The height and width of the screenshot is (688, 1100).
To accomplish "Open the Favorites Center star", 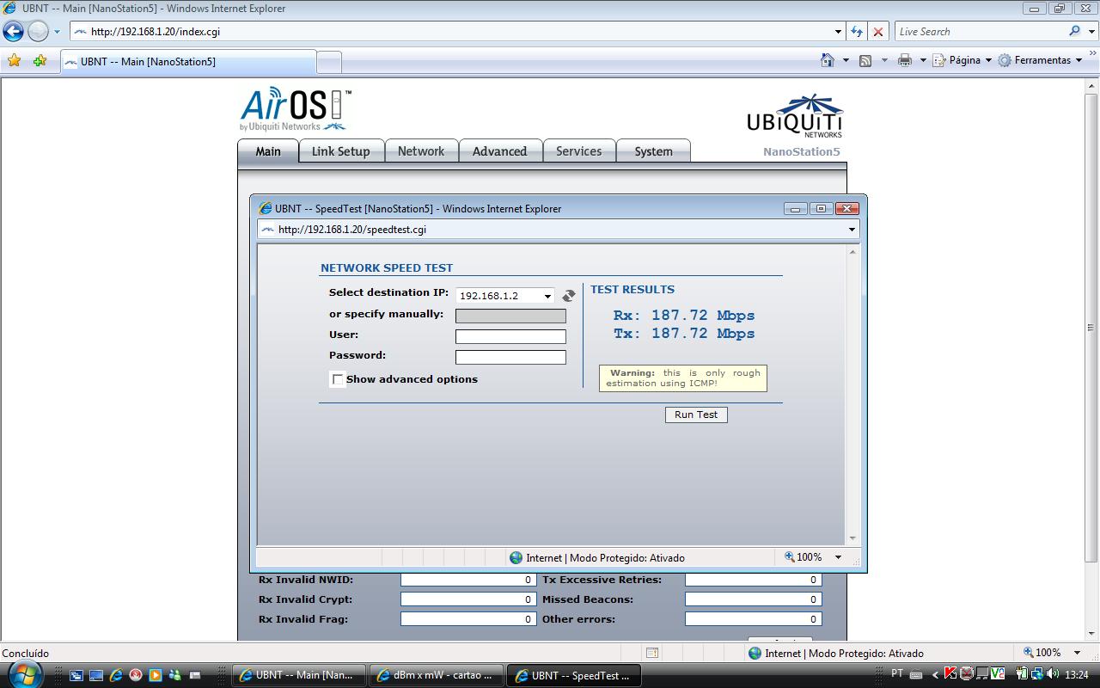I will 14,61.
